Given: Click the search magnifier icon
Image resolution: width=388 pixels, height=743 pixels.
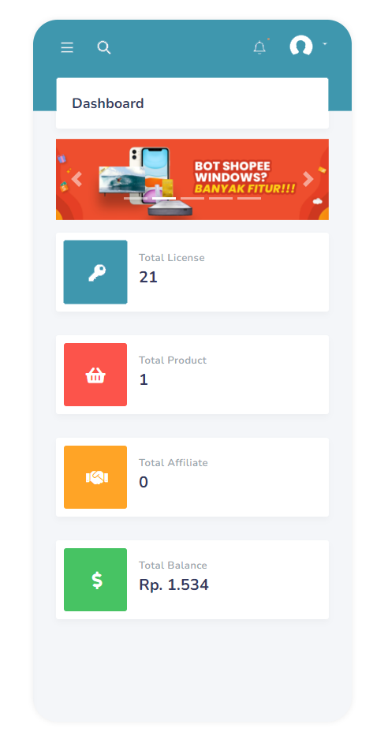Looking at the screenshot, I should click(x=104, y=47).
